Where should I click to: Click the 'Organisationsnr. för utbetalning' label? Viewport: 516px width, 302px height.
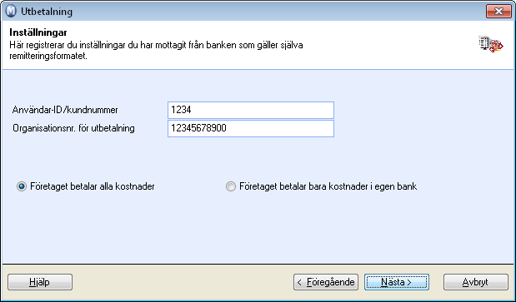[73, 128]
